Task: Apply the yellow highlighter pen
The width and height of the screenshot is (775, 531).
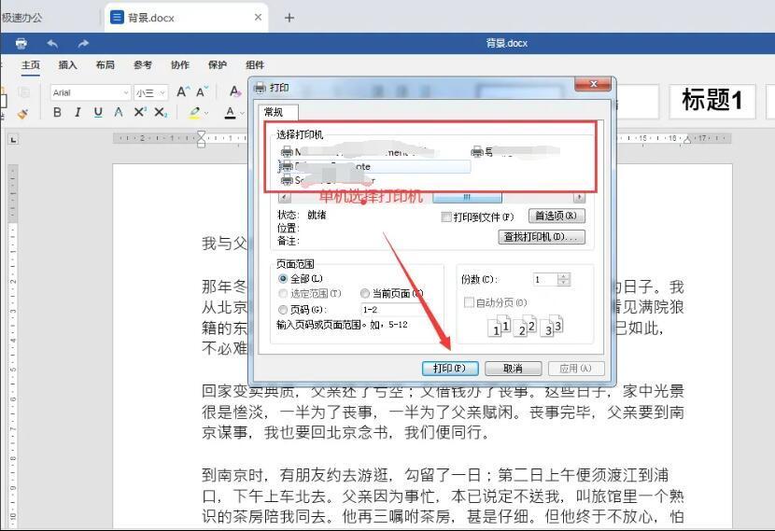Action: (195, 113)
